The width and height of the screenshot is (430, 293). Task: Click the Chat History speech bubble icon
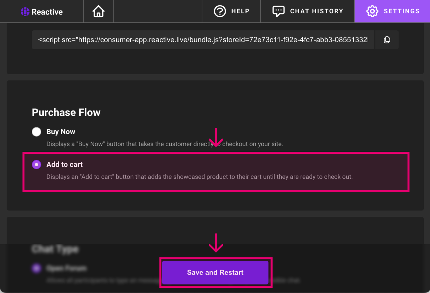point(279,11)
